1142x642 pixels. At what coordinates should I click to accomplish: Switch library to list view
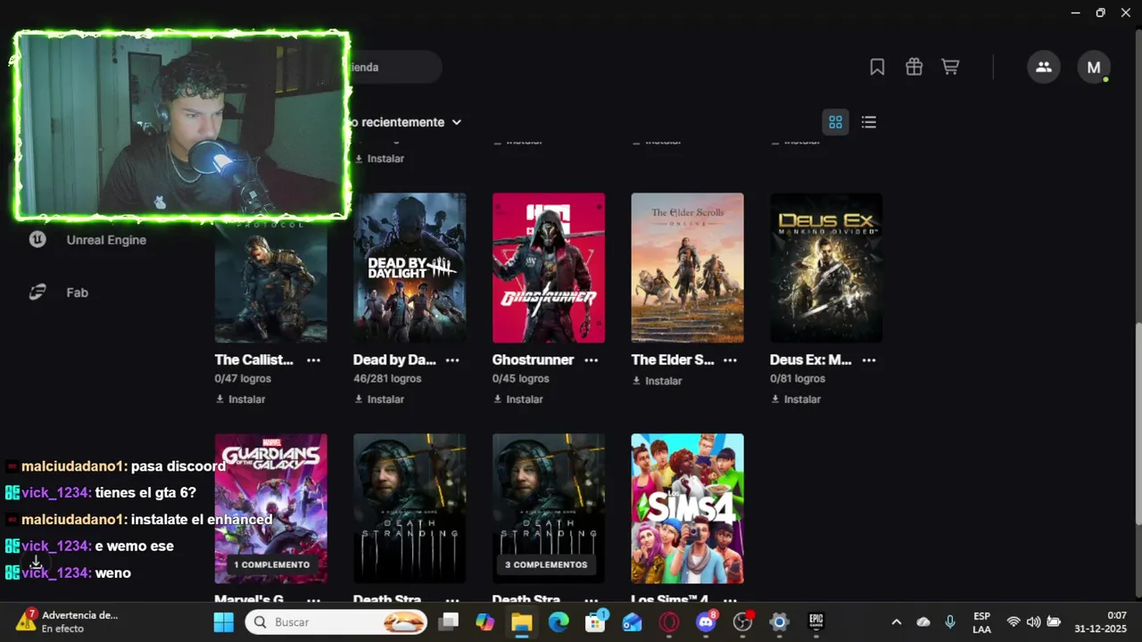pyautogui.click(x=868, y=122)
